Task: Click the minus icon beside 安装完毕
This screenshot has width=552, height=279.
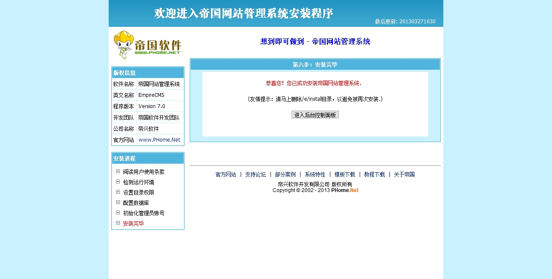Action: pyautogui.click(x=118, y=223)
